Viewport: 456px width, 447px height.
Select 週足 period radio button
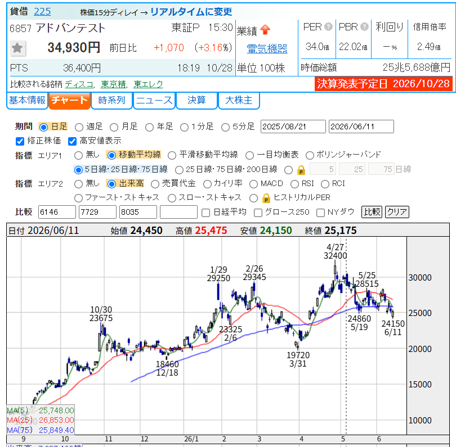(x=79, y=127)
